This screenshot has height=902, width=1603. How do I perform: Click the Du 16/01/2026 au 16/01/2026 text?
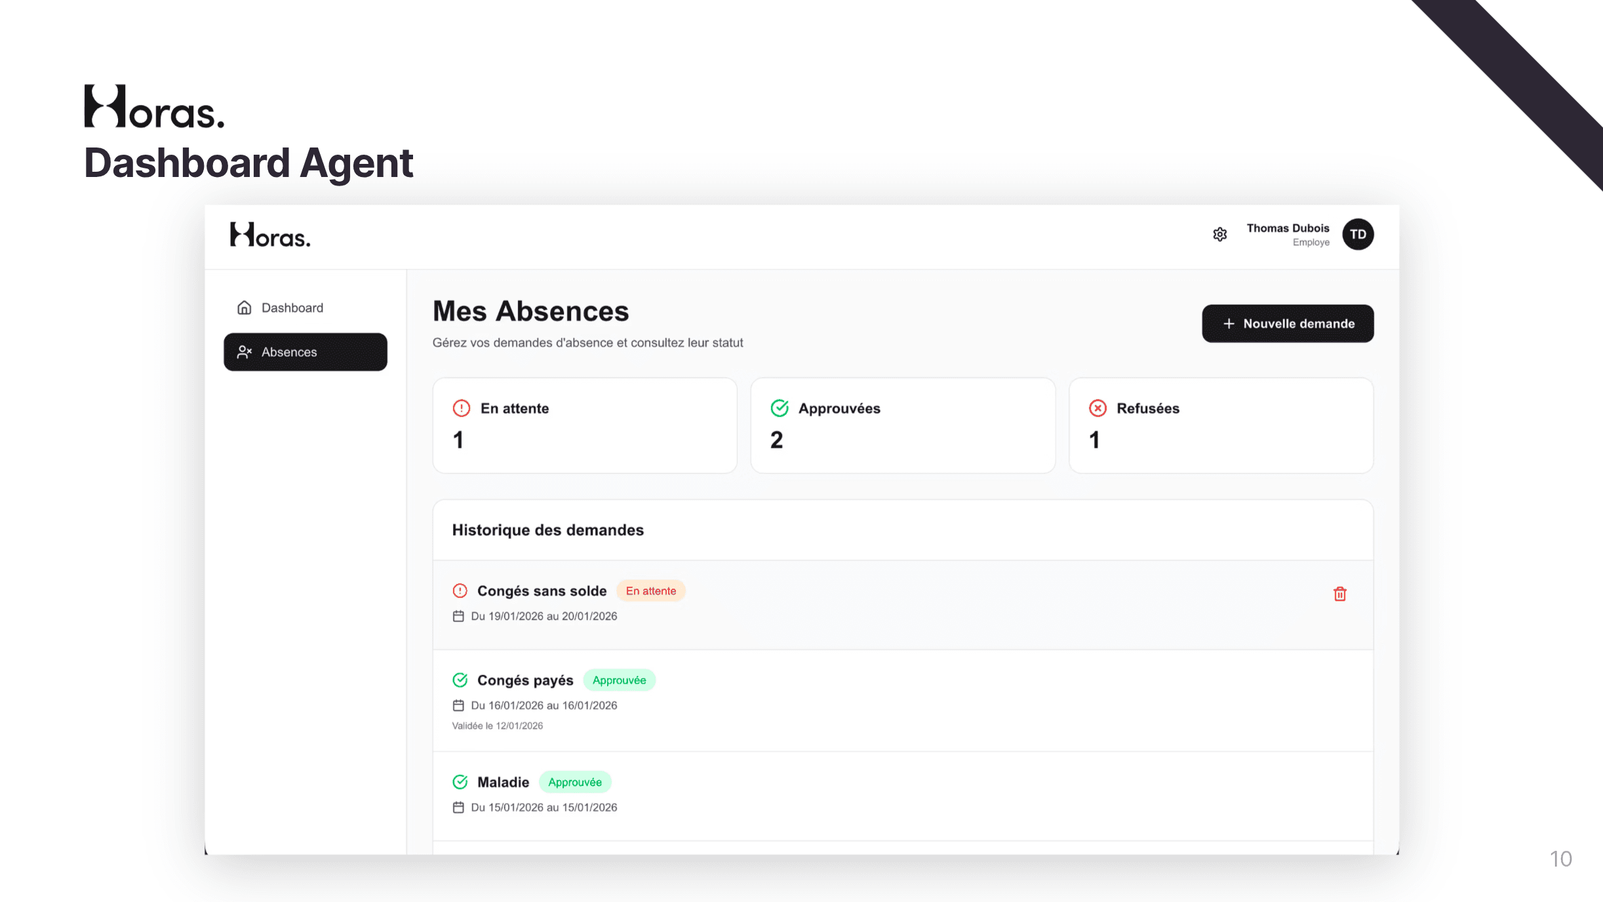click(544, 705)
